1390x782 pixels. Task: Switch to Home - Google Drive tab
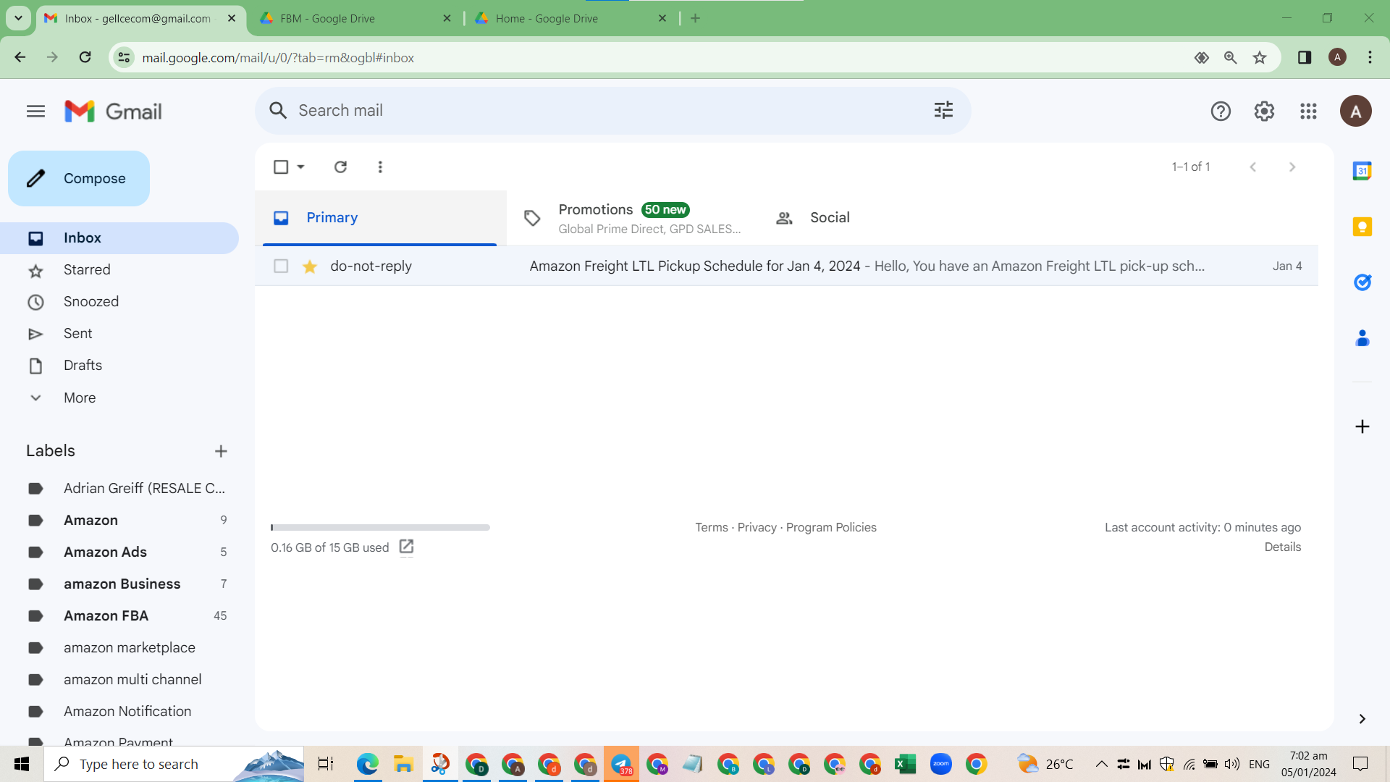pyautogui.click(x=570, y=18)
